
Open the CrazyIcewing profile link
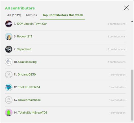click(x=27, y=62)
